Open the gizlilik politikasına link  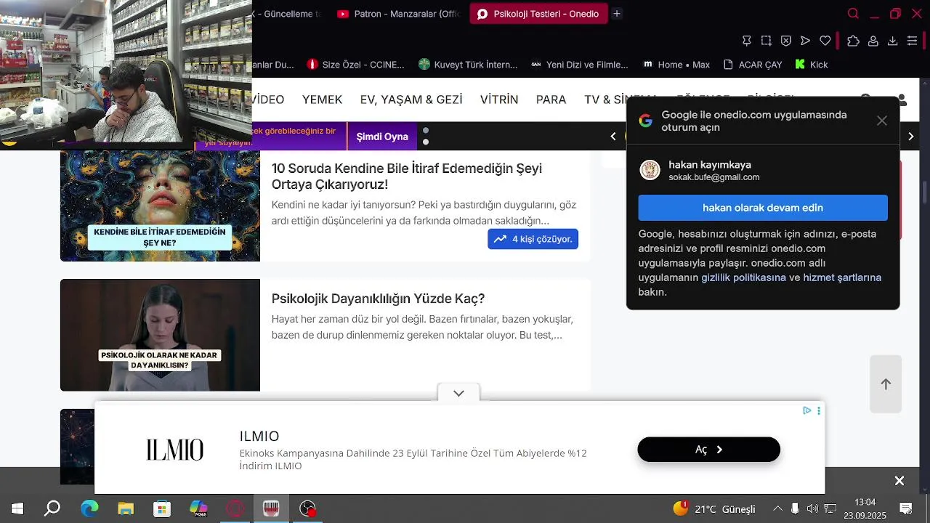[743, 277]
